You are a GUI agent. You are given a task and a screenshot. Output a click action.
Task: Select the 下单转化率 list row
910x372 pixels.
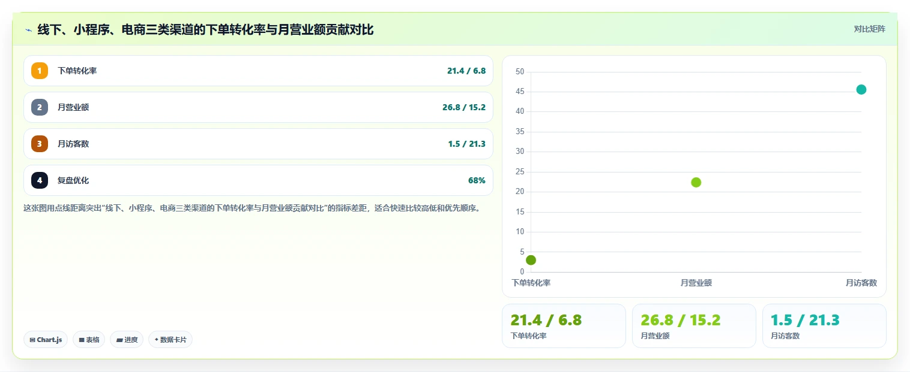258,71
